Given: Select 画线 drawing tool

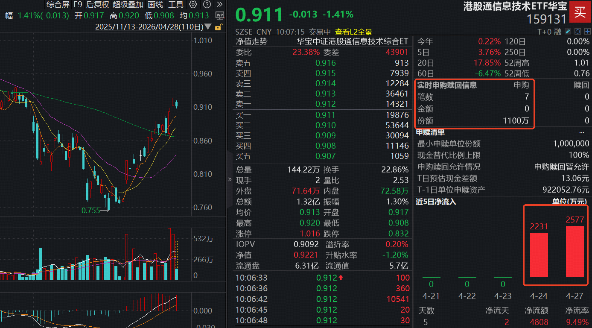Looking at the screenshot, I should 155,5.
